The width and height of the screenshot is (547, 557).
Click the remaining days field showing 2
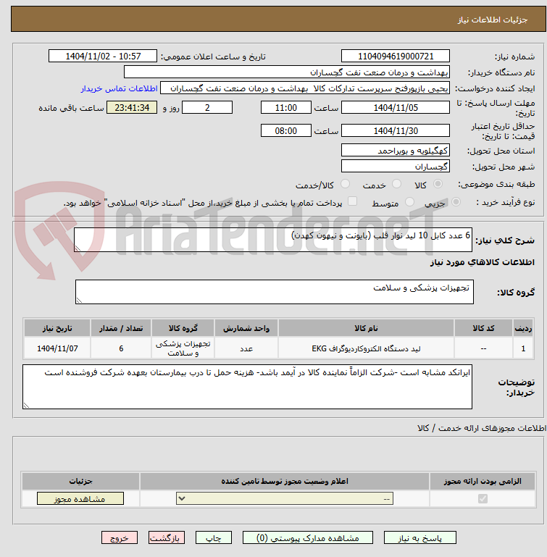click(x=207, y=107)
